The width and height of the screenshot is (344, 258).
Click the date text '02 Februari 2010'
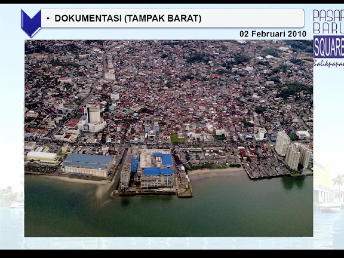coord(273,34)
